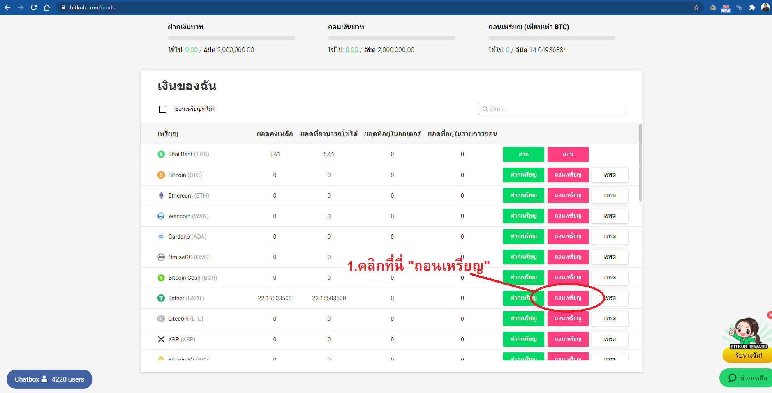Tick the hide zero-balance coins checkbox
The height and width of the screenshot is (393, 772).
pyautogui.click(x=163, y=109)
